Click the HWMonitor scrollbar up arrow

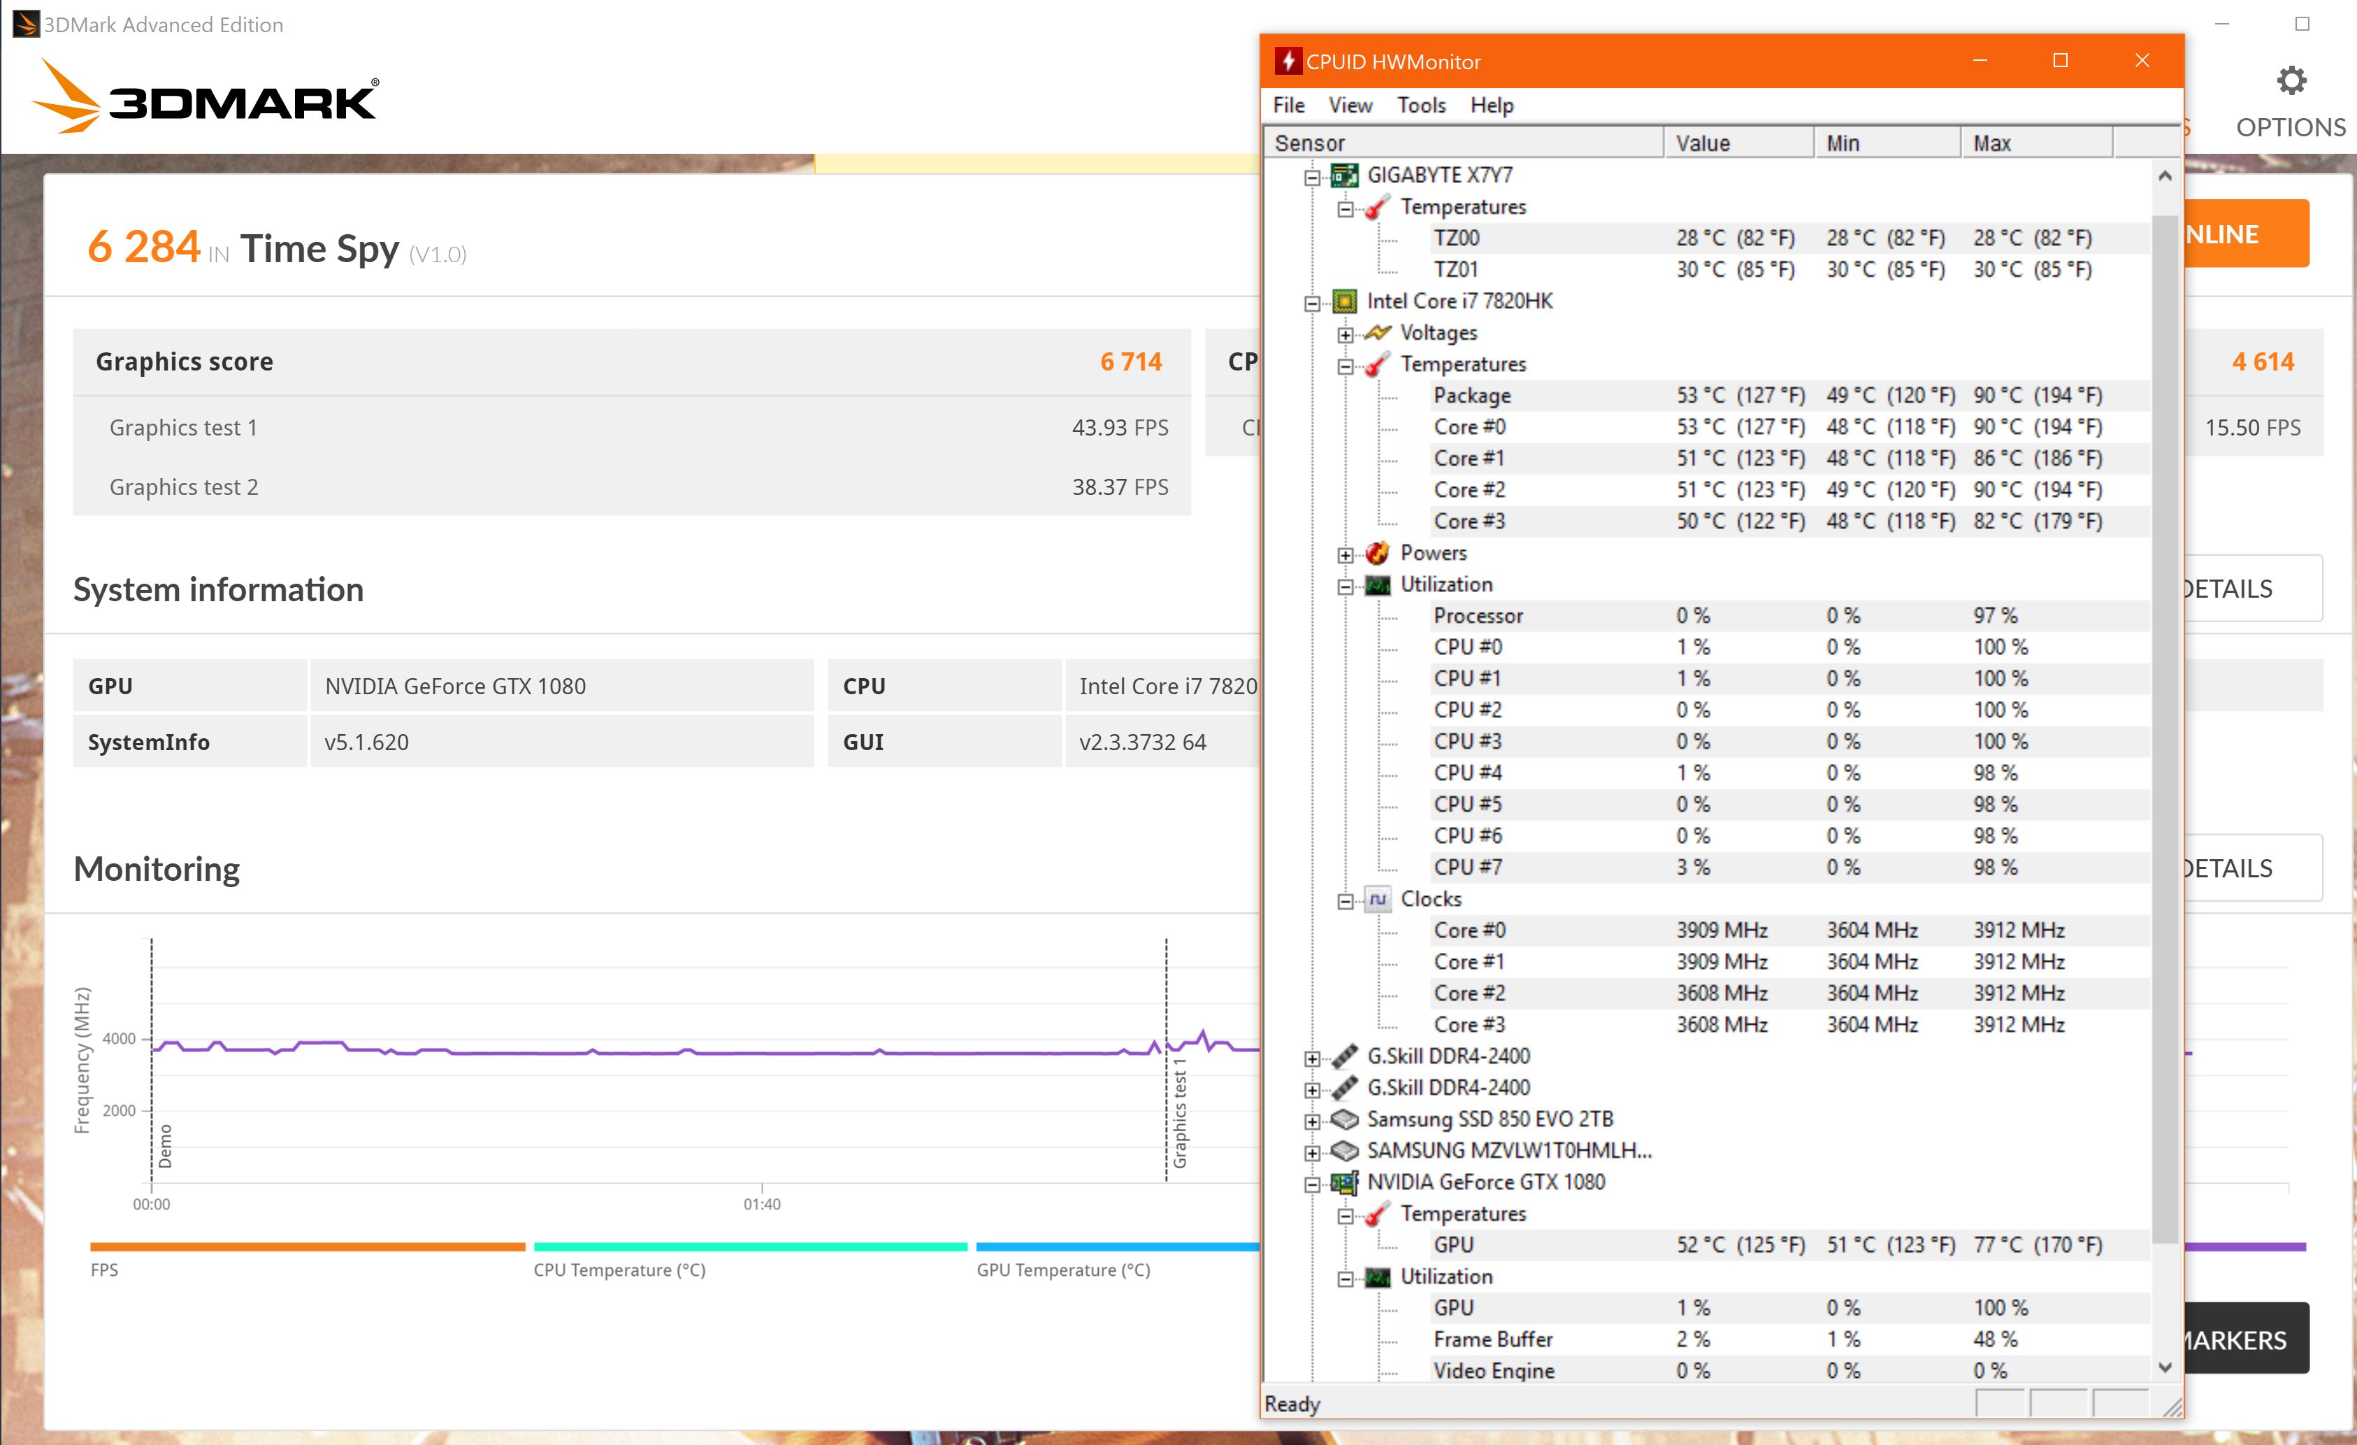coord(2165,176)
